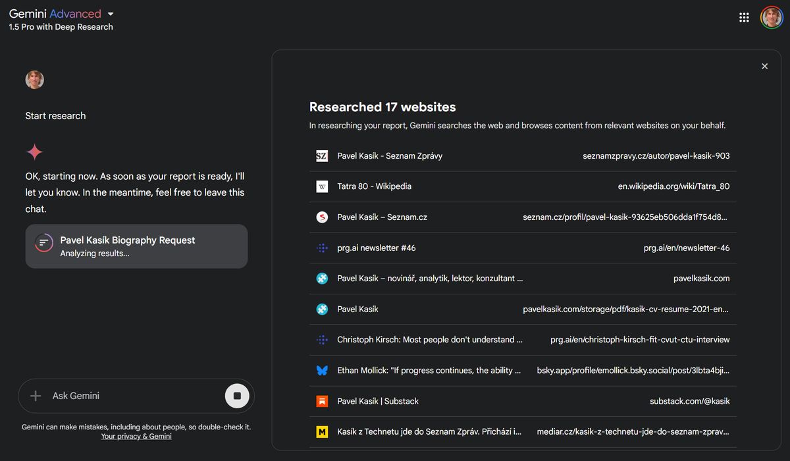790x461 pixels.
Task: Open Pavel Kasík - Seznam Zprávy result
Action: 523,156
